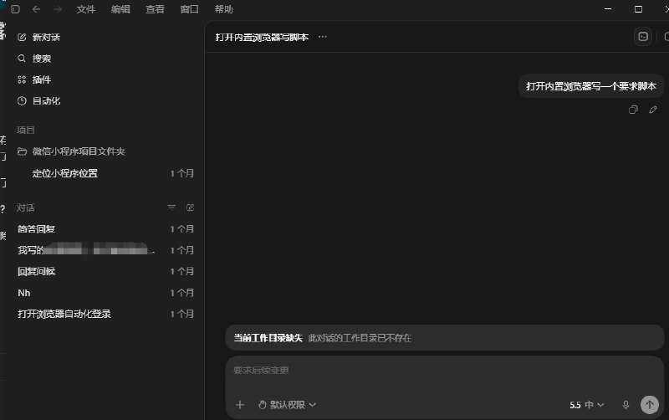
Task: Toggle the terminal panel icon
Action: point(643,37)
